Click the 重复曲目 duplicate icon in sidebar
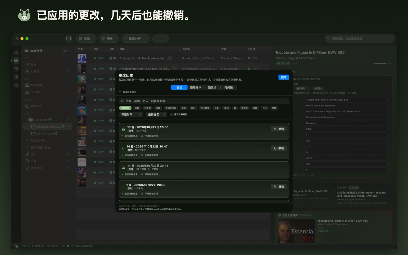The image size is (408, 255). 27,106
